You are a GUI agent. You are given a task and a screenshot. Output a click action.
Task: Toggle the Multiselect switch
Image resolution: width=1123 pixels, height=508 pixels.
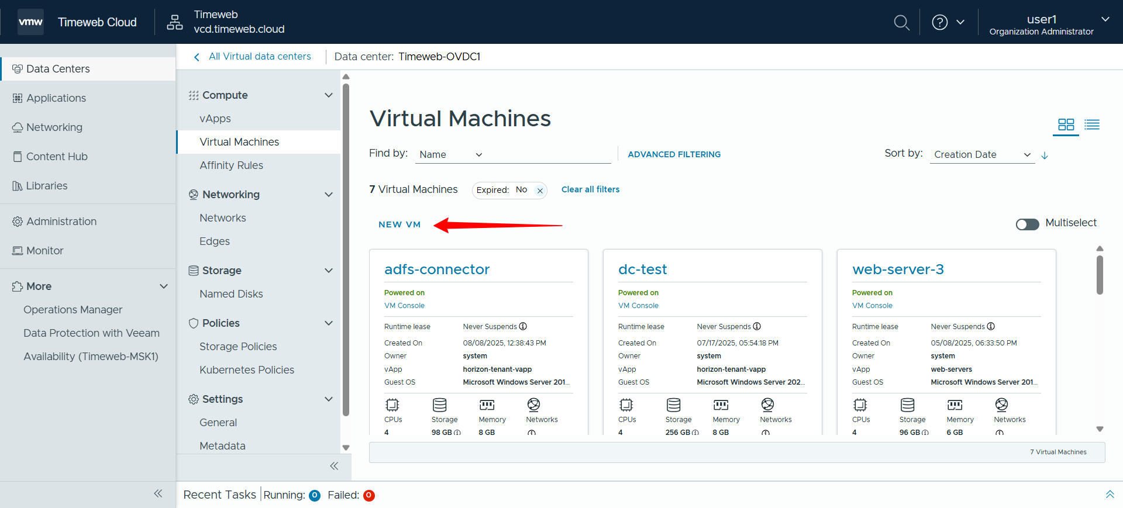click(1027, 224)
